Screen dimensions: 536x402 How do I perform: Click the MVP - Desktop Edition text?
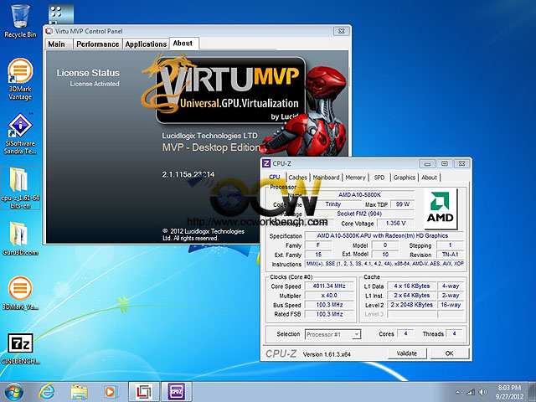pos(211,147)
